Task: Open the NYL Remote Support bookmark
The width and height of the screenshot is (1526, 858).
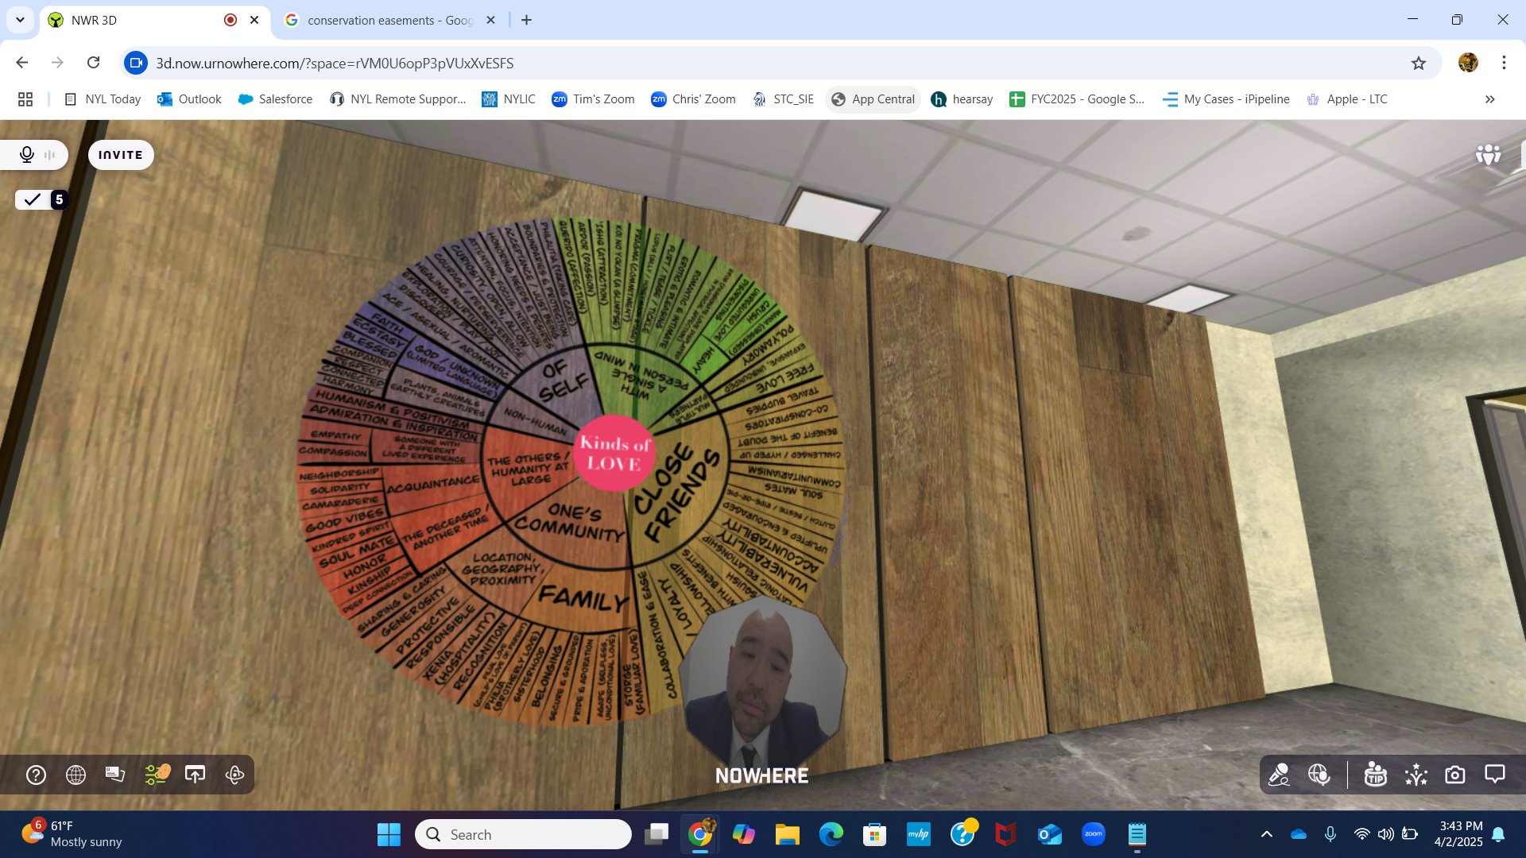Action: 398,99
